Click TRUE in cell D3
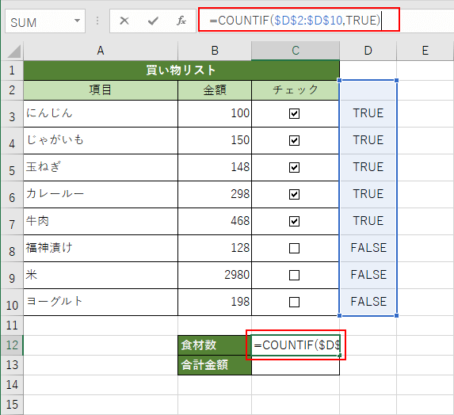The width and height of the screenshot is (454, 415). click(x=368, y=113)
